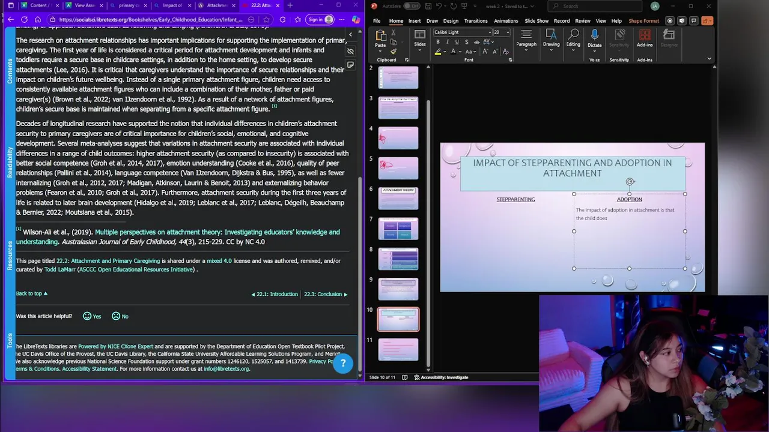Switch to Shape Format tab
Viewport: 769px width, 432px height.
[x=643, y=21]
